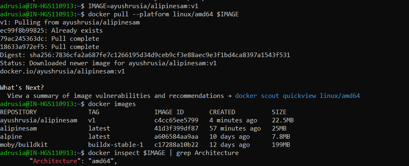This screenshot has height=166, width=409.
Task: Select image ID c4cc65ee5799
Action: pos(176,120)
